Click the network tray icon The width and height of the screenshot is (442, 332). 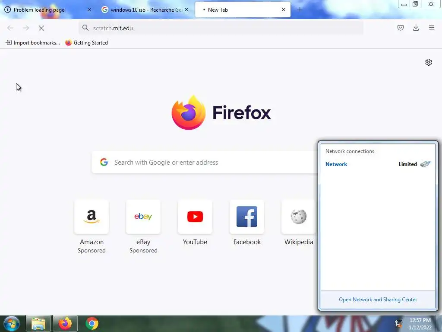coord(398,323)
